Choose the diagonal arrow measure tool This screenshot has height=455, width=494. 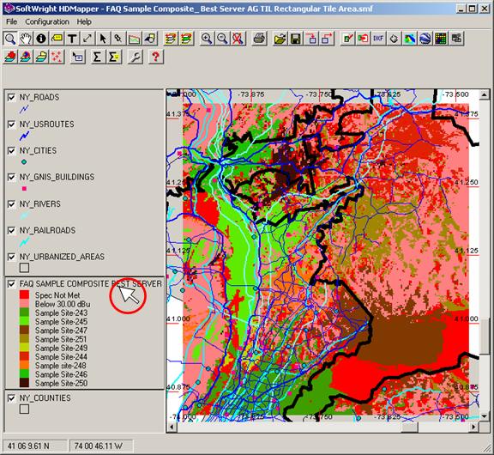(x=87, y=39)
